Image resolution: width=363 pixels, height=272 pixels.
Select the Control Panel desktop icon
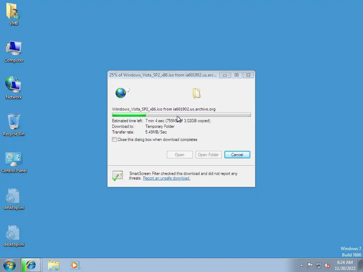14,162
